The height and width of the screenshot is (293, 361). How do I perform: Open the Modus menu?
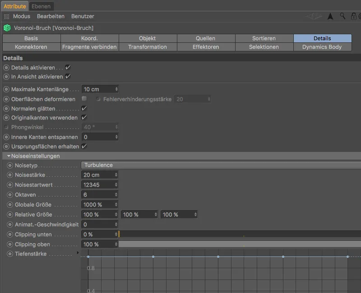tap(22, 16)
